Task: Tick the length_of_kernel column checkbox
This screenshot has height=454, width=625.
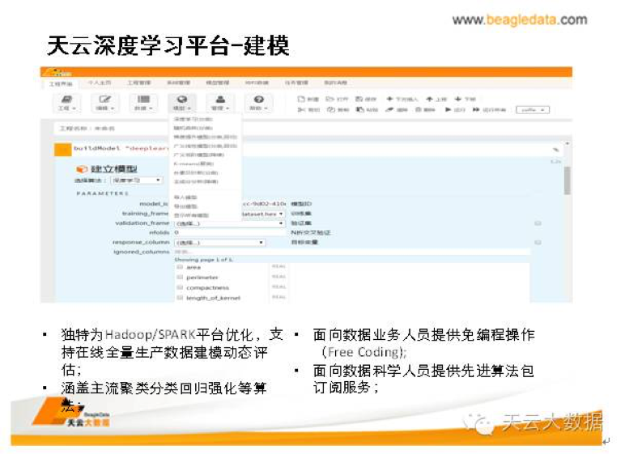Action: tap(180, 298)
